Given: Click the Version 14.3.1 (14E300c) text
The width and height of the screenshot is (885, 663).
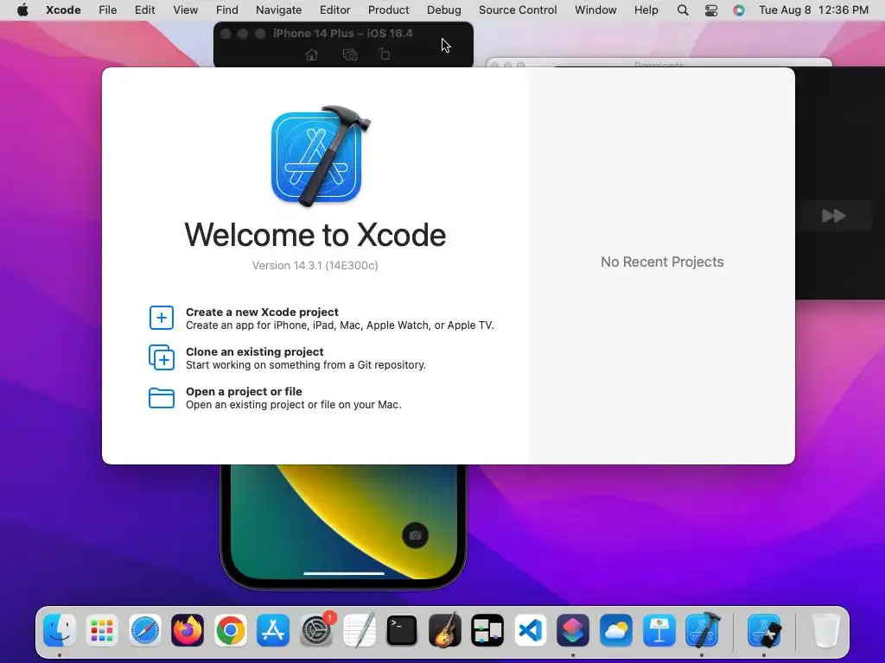Looking at the screenshot, I should [315, 266].
